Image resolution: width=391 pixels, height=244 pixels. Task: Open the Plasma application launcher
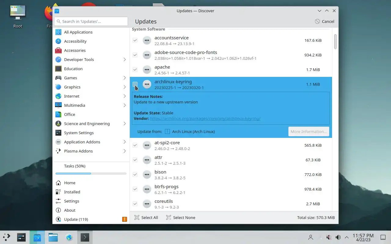pyautogui.click(x=7, y=237)
